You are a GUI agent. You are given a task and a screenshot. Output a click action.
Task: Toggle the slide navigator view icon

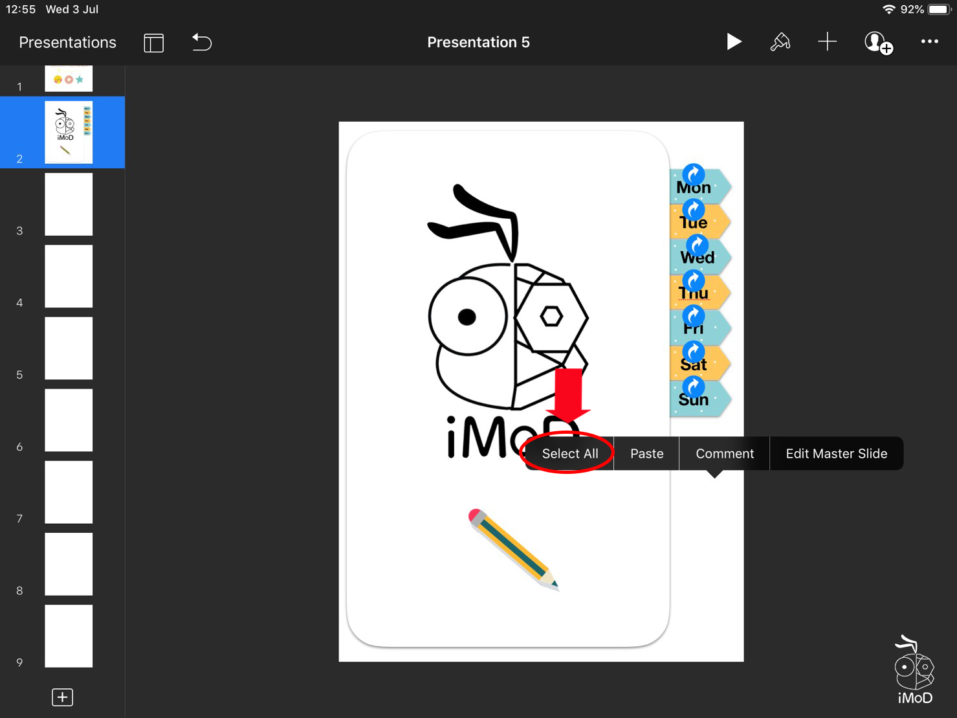tap(153, 43)
